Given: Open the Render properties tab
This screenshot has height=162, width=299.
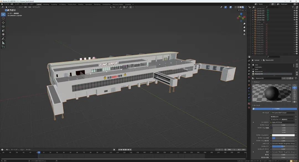Looking at the screenshot, I should pos(249,65).
